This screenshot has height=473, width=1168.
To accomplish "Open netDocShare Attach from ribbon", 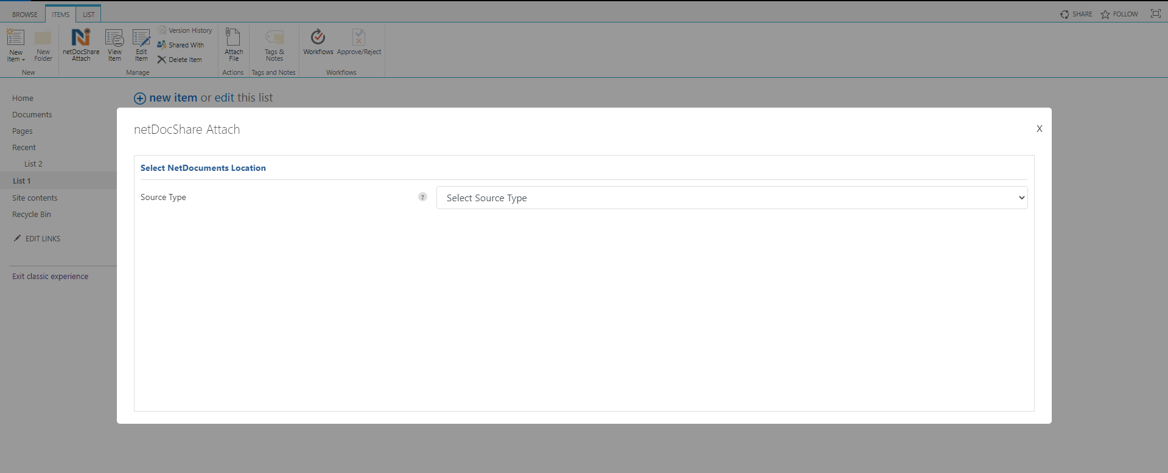I will (x=81, y=45).
